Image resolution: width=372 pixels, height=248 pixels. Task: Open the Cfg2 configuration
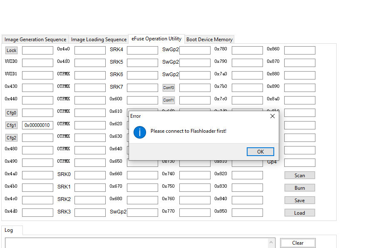[11, 137]
